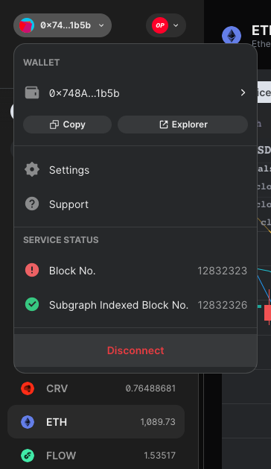Viewport: 271px width, 469px height.
Task: Click the FLOW token icon
Action: click(x=28, y=456)
